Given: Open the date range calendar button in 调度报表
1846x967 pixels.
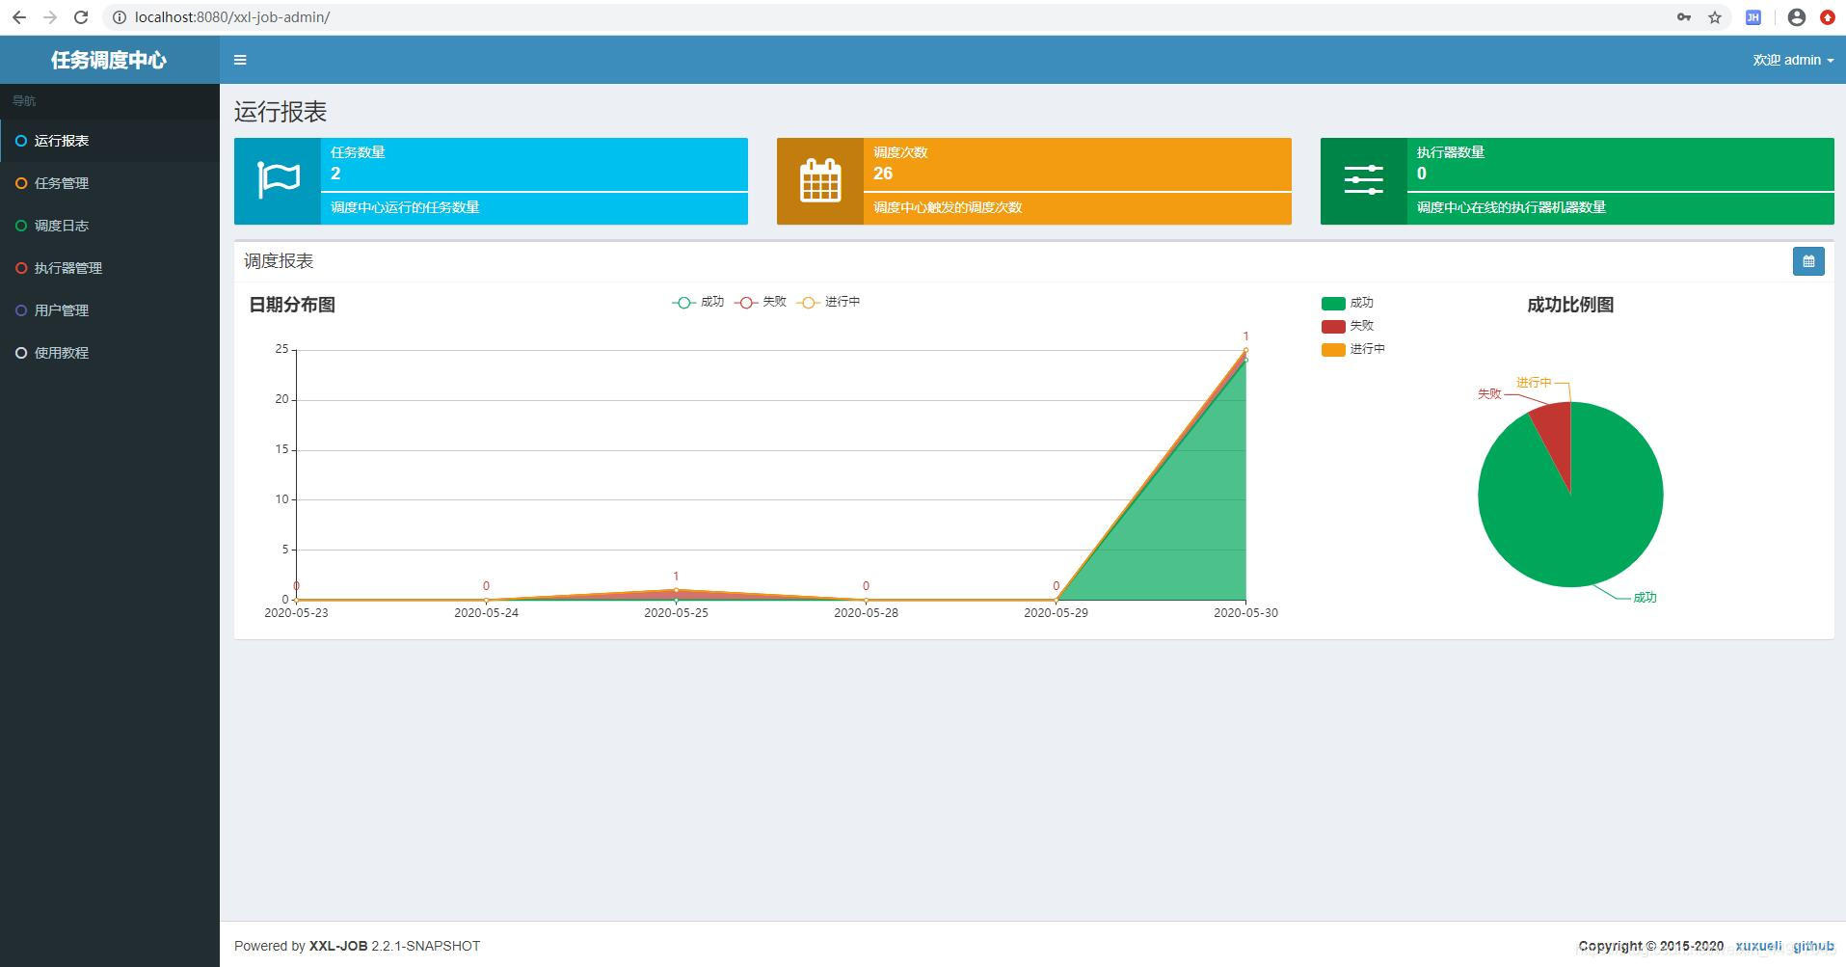Looking at the screenshot, I should (1808, 261).
